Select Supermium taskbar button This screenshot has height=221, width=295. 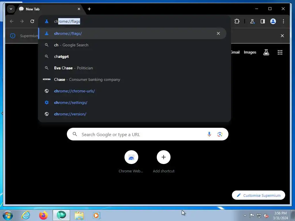[61, 215]
